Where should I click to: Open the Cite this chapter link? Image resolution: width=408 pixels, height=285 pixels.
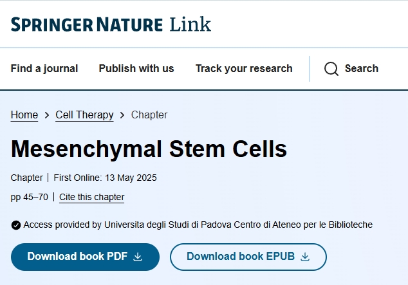click(x=92, y=197)
